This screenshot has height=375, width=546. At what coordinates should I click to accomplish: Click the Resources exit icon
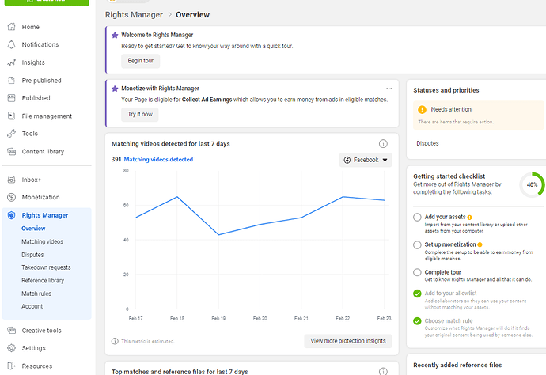[12, 366]
